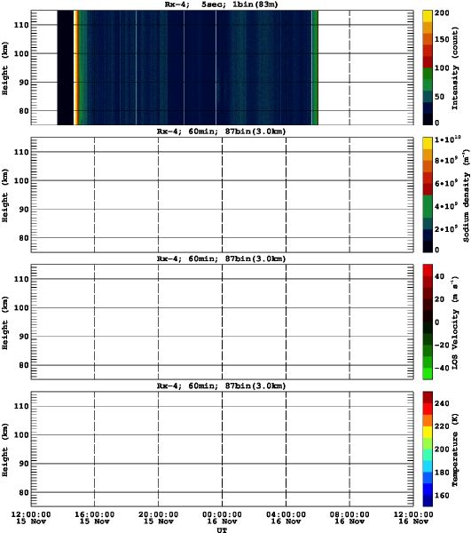Viewport: 471px width, 533px height.
Task: Click the 100 km tick of LOS velocity panel
Action: (x=21, y=307)
